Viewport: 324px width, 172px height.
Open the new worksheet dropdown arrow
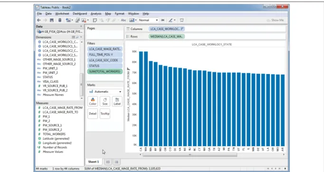click(72, 20)
